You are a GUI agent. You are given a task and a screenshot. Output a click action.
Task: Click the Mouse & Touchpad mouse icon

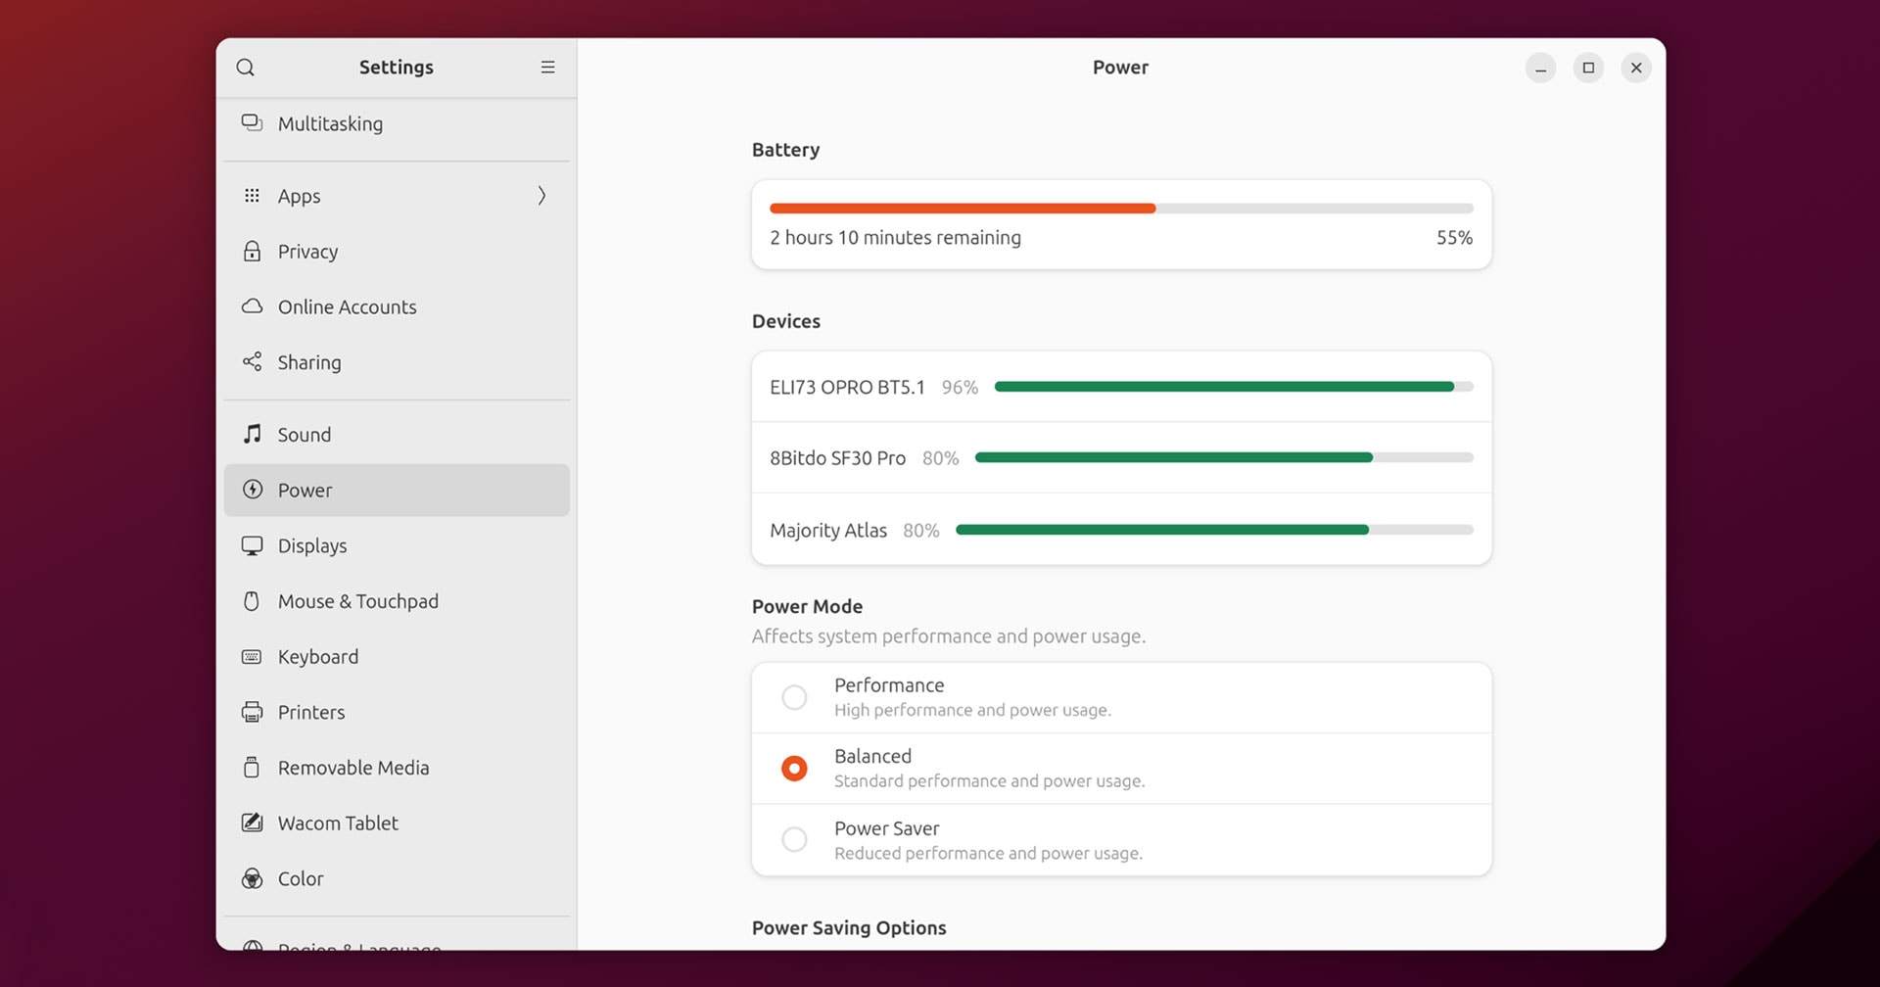[252, 601]
